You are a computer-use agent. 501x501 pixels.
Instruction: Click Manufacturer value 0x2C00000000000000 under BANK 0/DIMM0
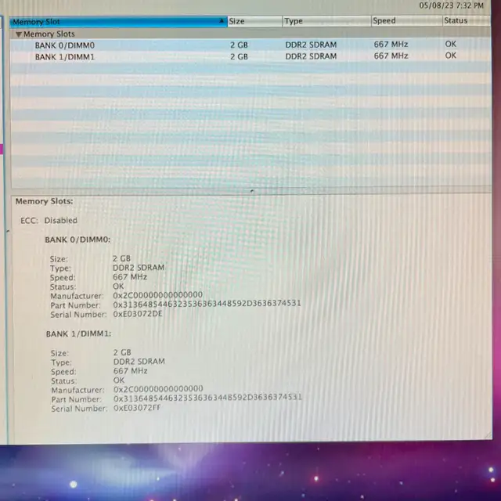click(x=158, y=295)
